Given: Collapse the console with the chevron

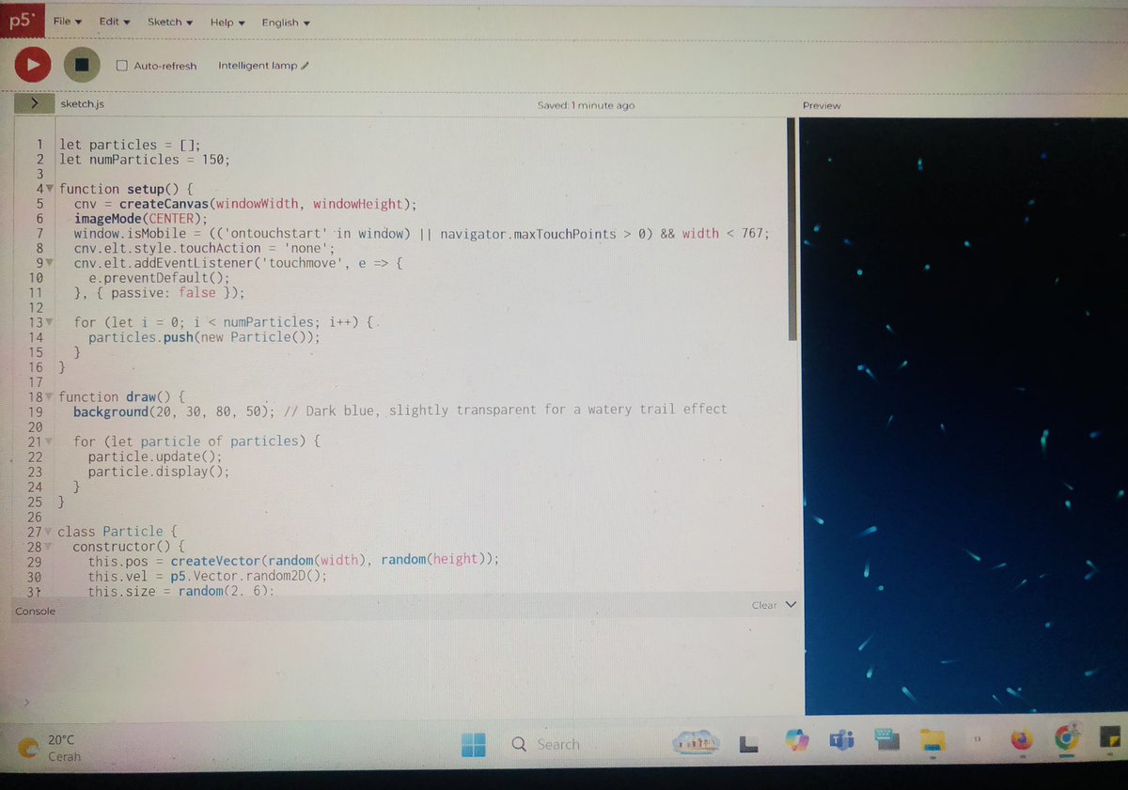Looking at the screenshot, I should tap(790, 605).
